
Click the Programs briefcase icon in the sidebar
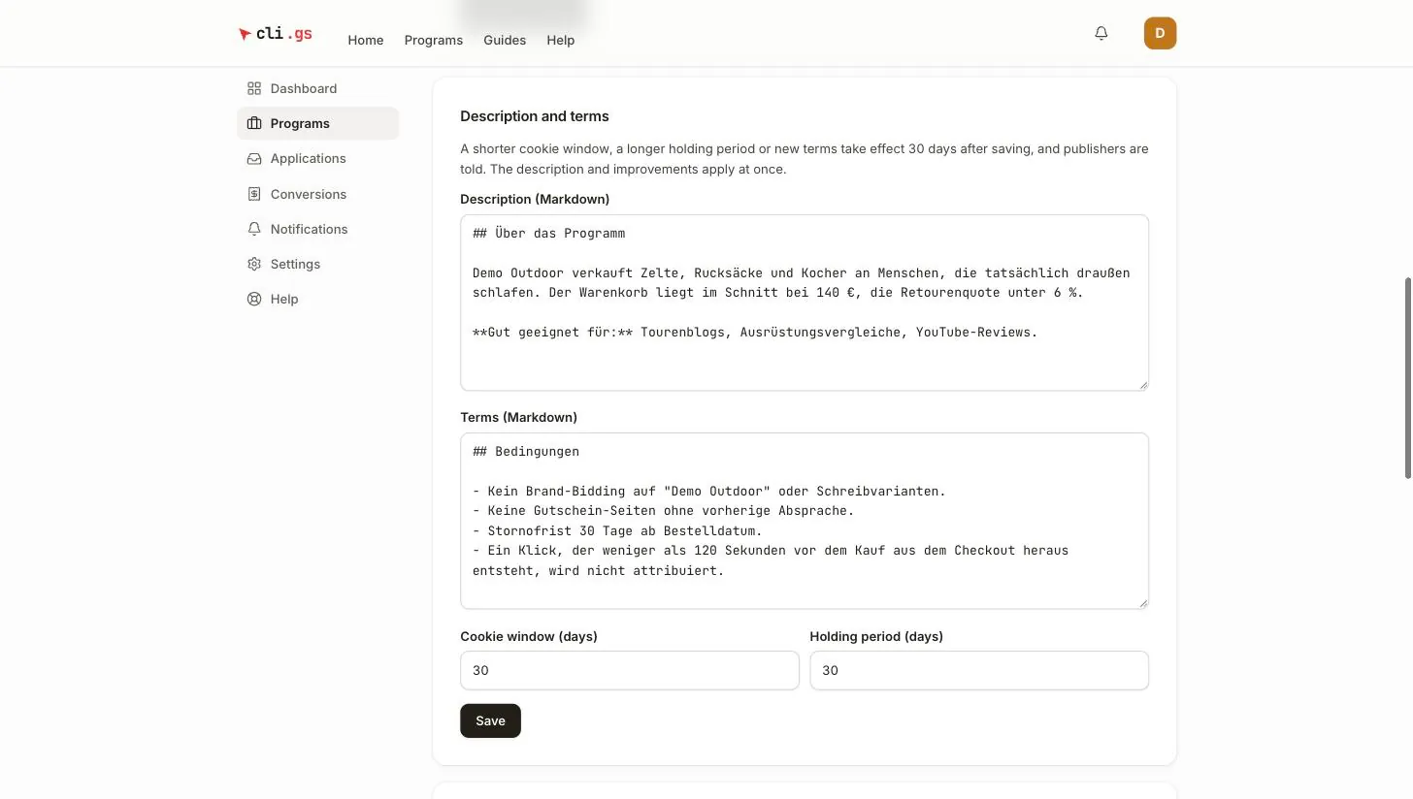254,123
